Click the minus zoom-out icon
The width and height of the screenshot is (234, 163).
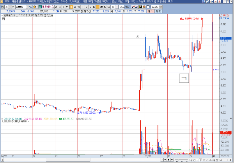(224, 160)
